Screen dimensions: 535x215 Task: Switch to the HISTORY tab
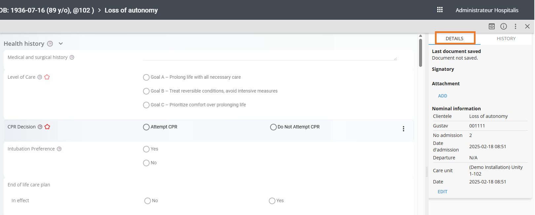tap(506, 39)
